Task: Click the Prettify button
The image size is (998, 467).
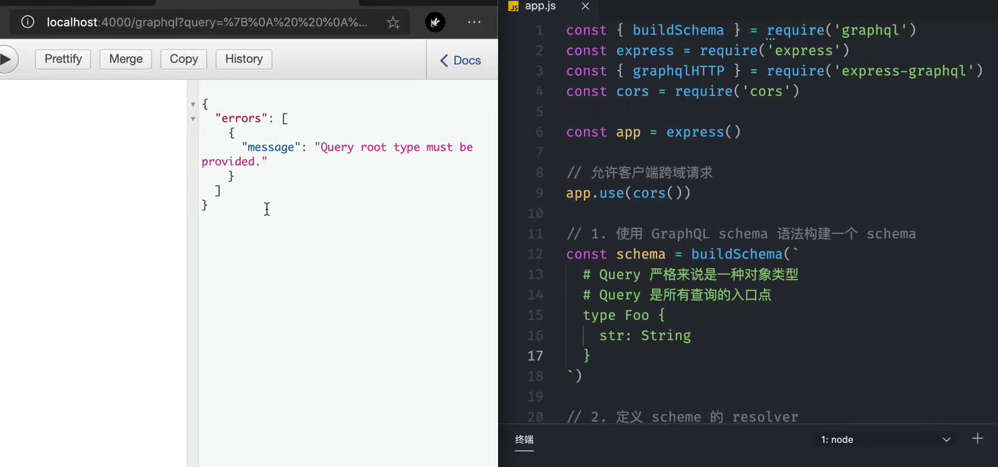Action: coord(63,59)
